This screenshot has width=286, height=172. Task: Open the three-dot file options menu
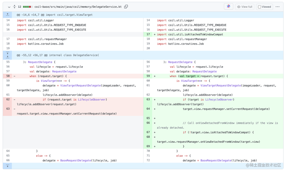tap(278, 7)
